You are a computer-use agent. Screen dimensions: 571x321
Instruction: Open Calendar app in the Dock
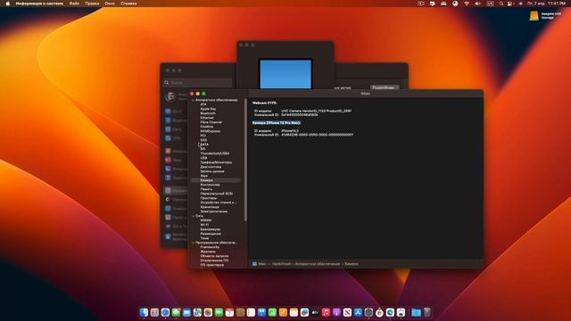229,312
